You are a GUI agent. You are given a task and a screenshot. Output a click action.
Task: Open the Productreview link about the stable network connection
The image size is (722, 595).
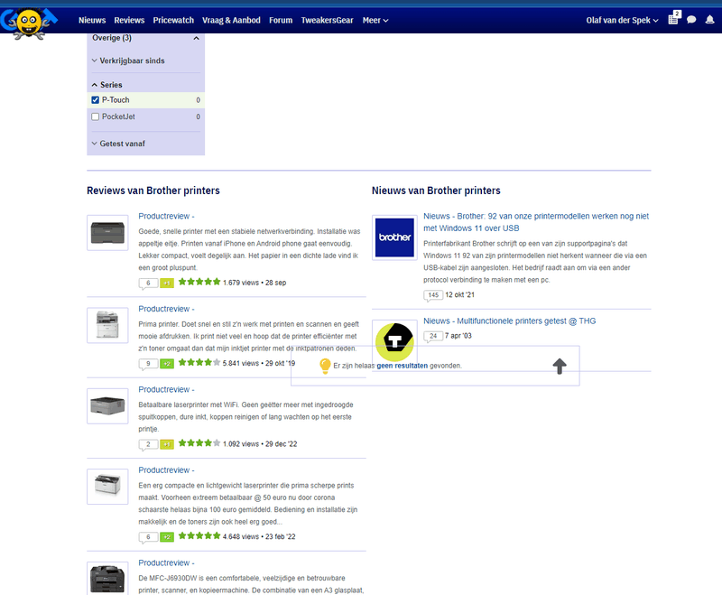(166, 217)
